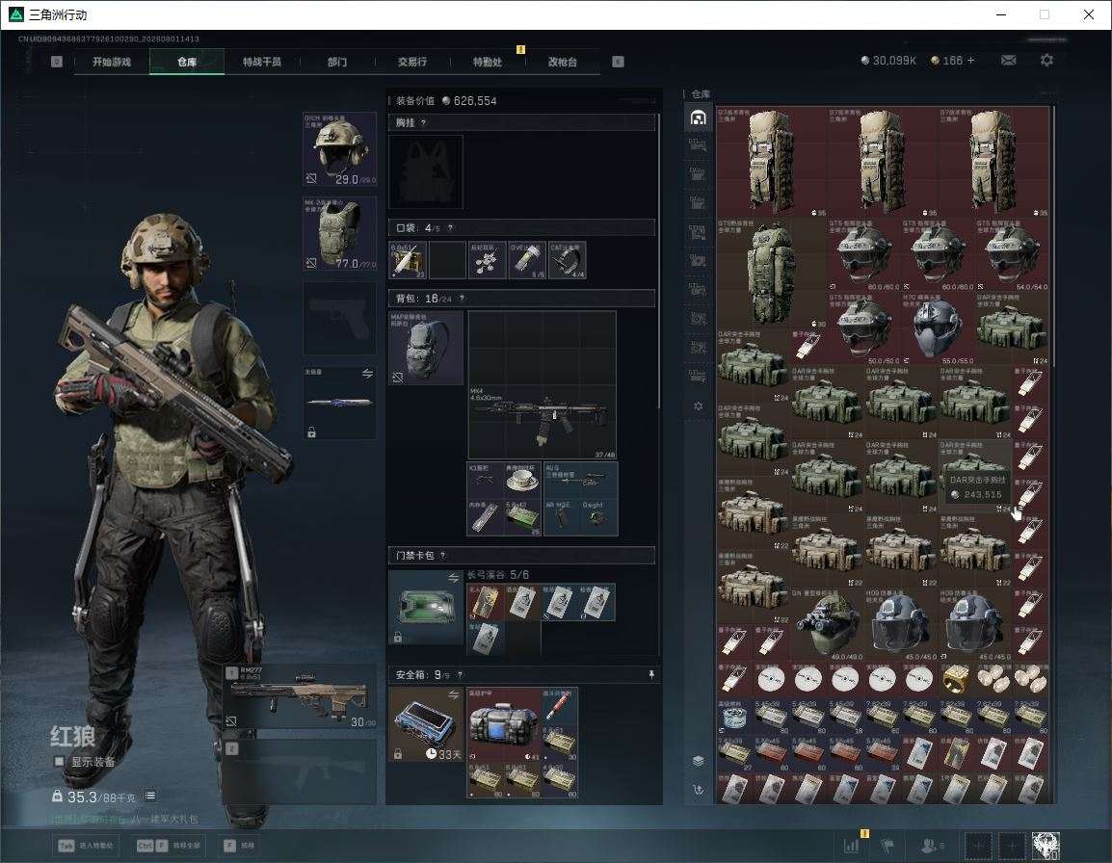Click the Q key previous-tab icon
Image resolution: width=1112 pixels, height=863 pixels.
pos(57,62)
